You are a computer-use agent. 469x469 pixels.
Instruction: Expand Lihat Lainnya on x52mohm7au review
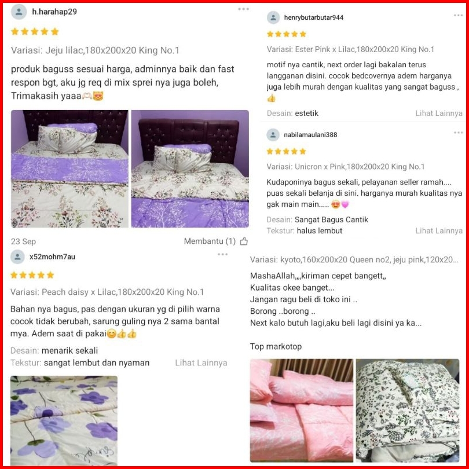(201, 363)
